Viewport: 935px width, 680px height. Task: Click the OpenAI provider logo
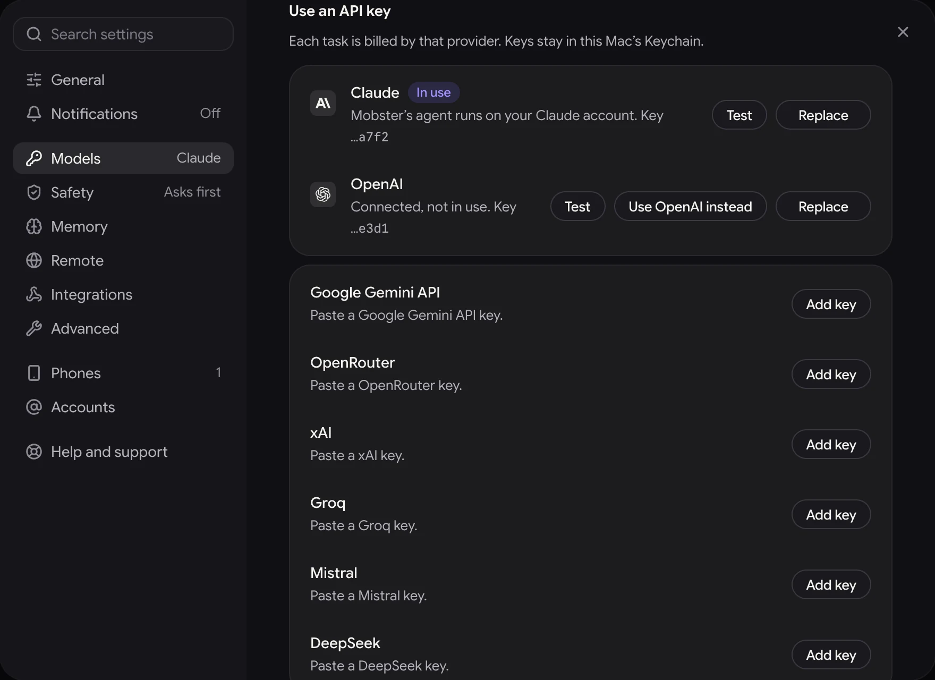click(x=323, y=194)
